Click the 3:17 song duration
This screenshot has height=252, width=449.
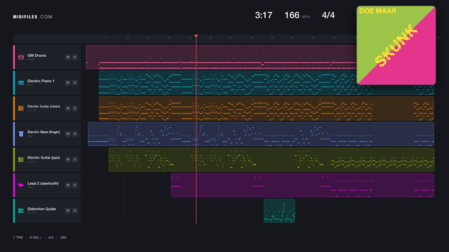[263, 15]
